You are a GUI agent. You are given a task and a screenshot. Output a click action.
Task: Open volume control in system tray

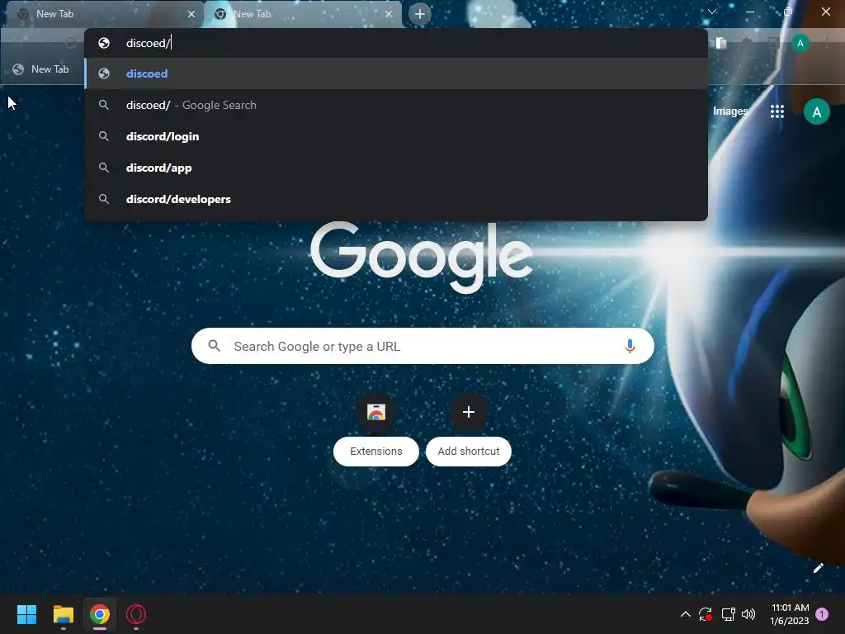point(748,614)
